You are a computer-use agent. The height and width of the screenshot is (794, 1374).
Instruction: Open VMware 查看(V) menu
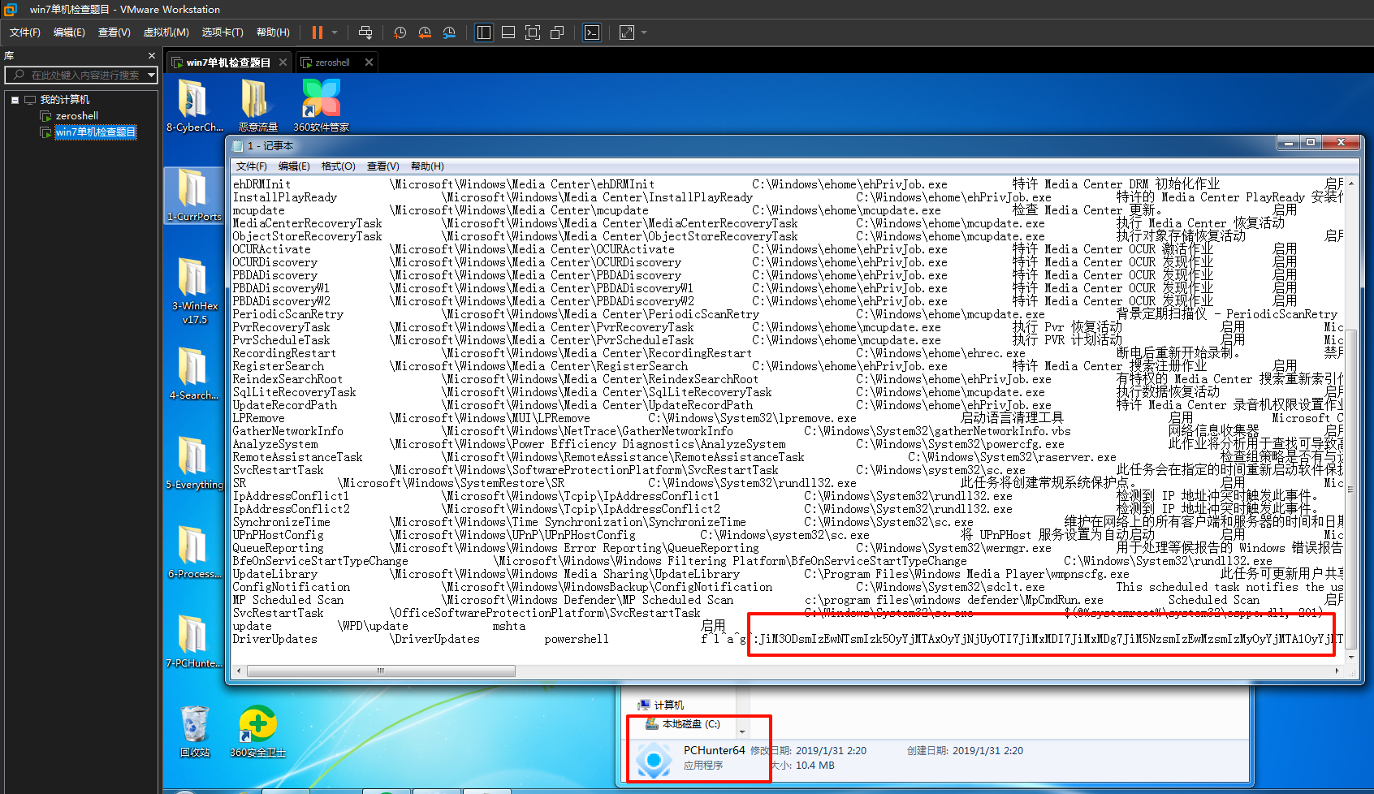click(114, 32)
